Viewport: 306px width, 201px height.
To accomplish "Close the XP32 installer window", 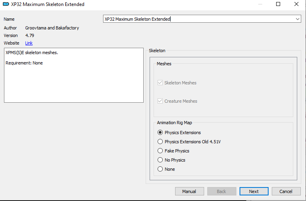I will pyautogui.click(x=296, y=4).
